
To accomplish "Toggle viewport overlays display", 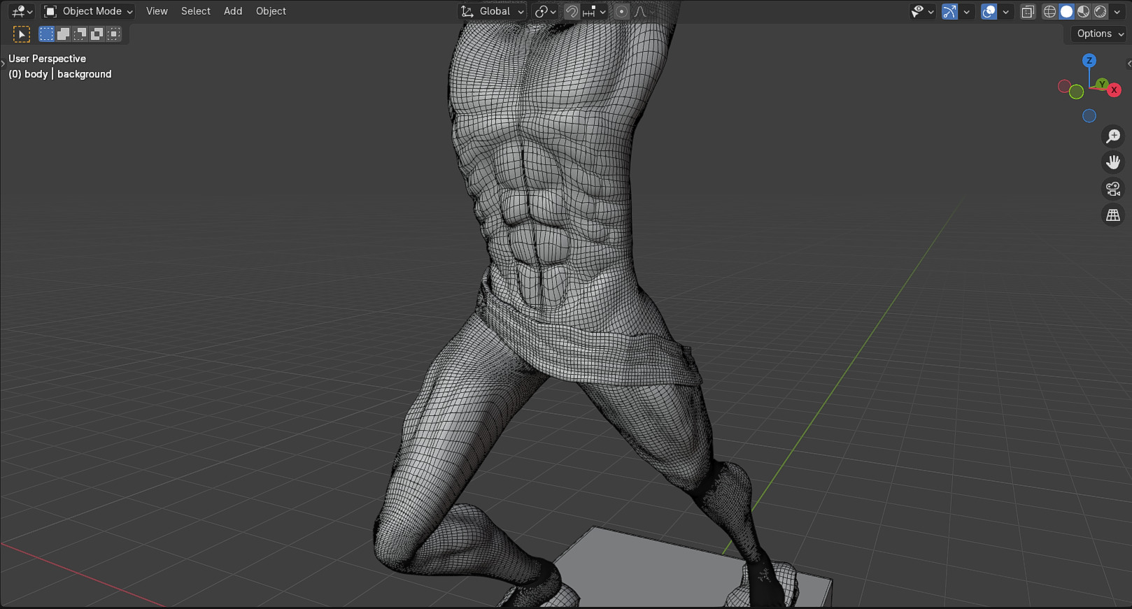I will (989, 11).
